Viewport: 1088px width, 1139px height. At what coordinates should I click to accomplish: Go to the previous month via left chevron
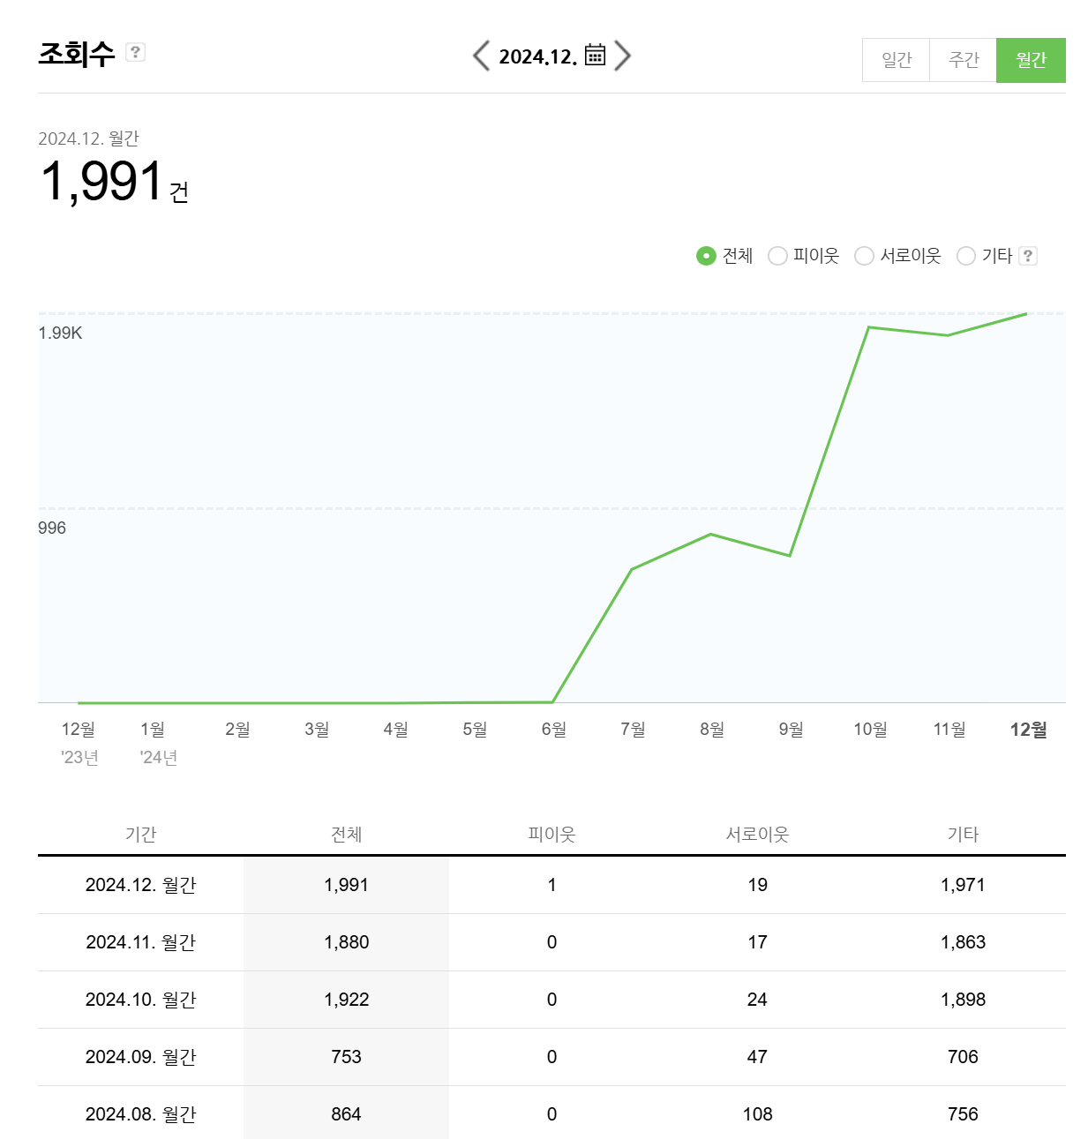click(x=481, y=56)
